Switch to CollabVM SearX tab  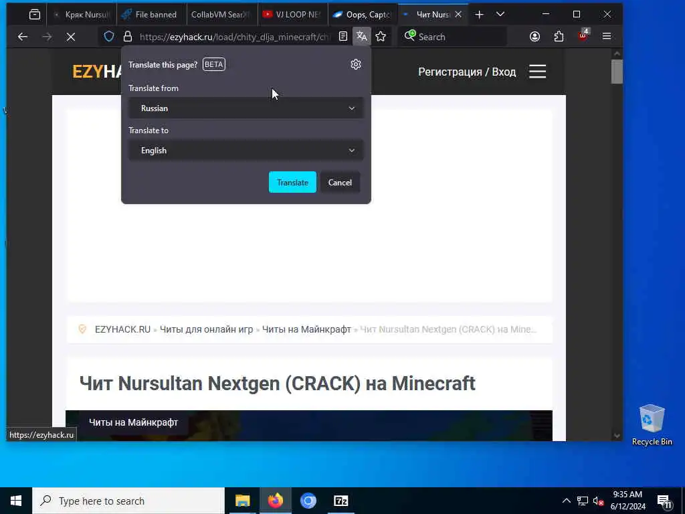(222, 15)
